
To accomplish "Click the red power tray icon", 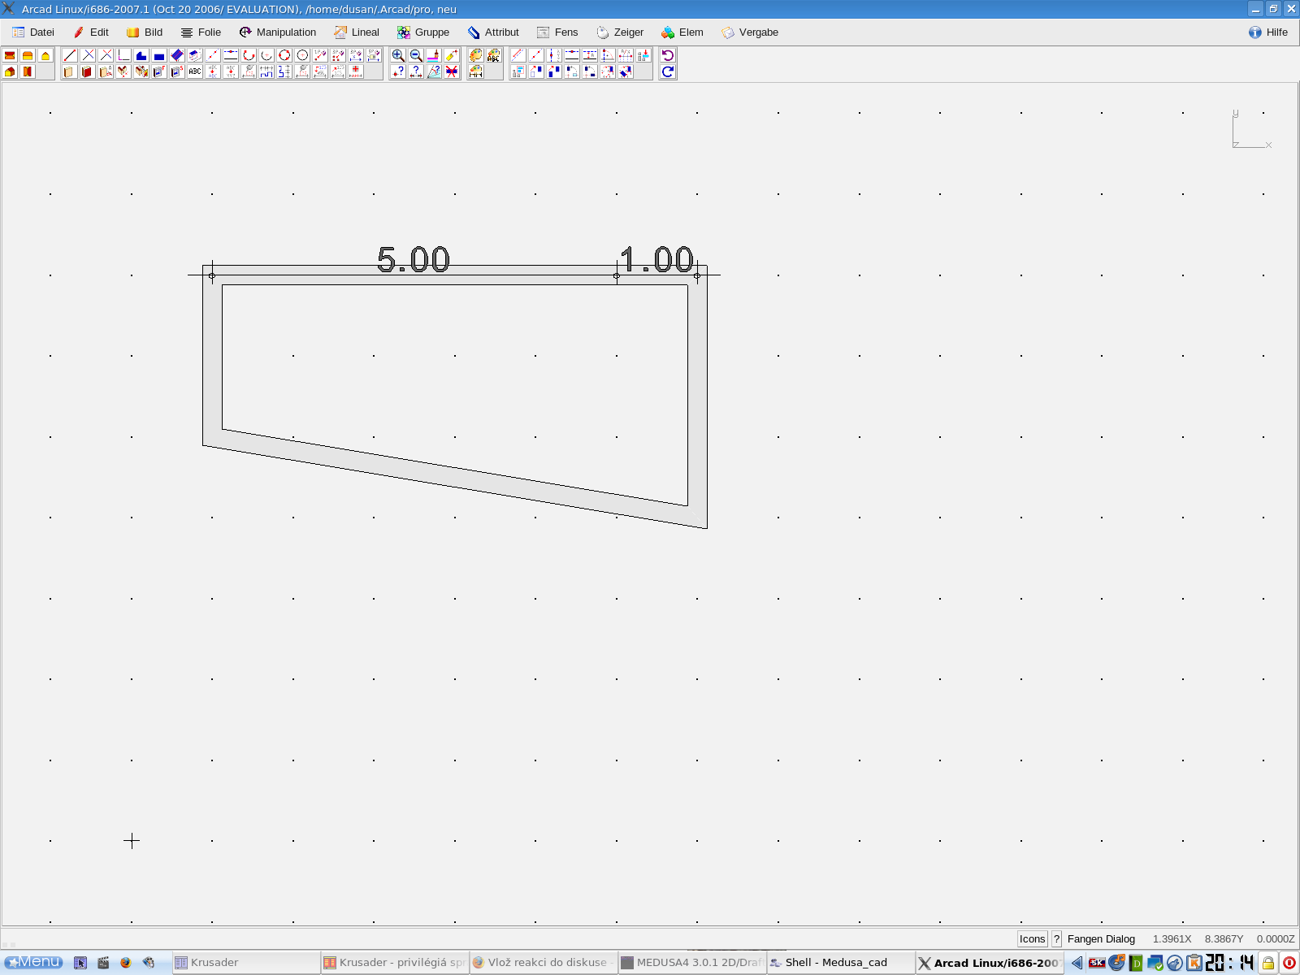I will pyautogui.click(x=1289, y=963).
